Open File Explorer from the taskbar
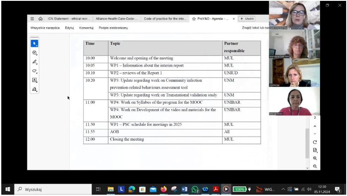The width and height of the screenshot is (347, 196). (110, 189)
